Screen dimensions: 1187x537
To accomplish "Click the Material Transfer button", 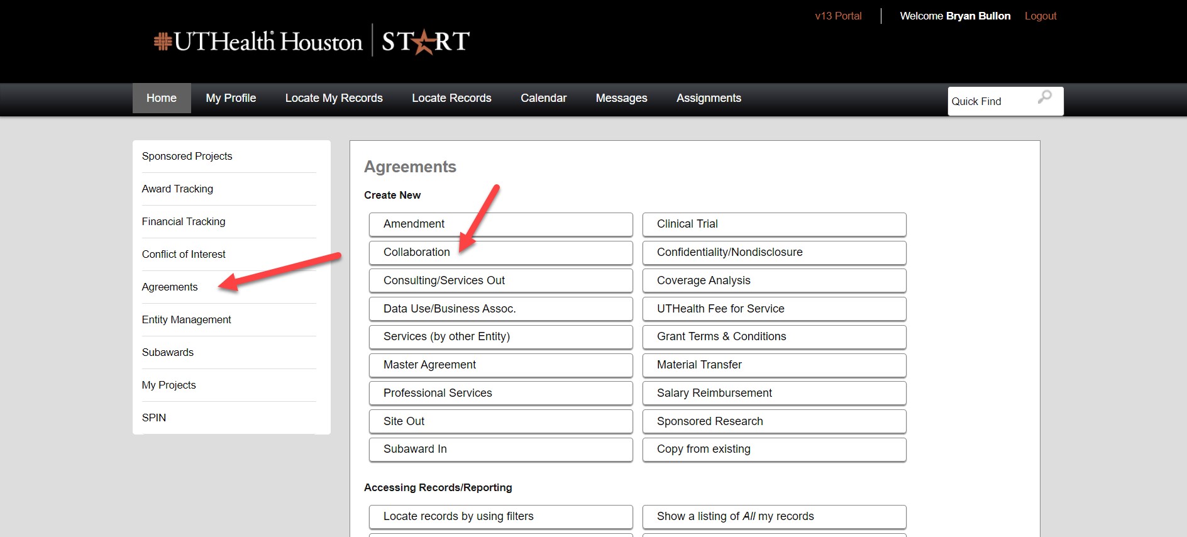I will (774, 365).
